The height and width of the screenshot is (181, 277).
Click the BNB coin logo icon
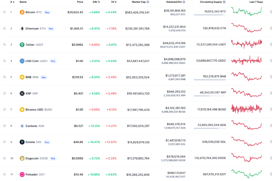(x=22, y=77)
